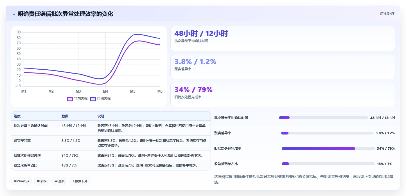Click the table data cell 3.8% / 1.2%
Viewport: 406px width, 196px height.
pyautogui.click(x=71, y=141)
